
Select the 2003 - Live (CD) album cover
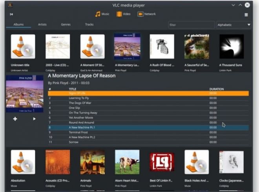tap(58, 46)
